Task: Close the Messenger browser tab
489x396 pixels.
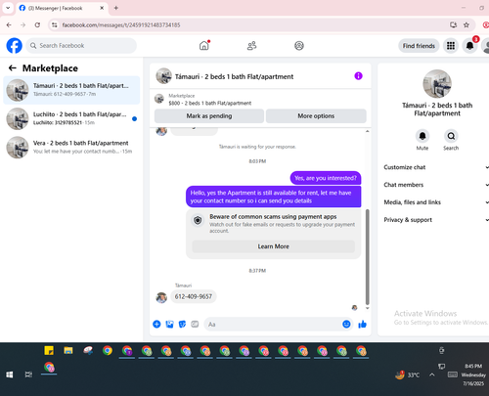Action: [102, 8]
